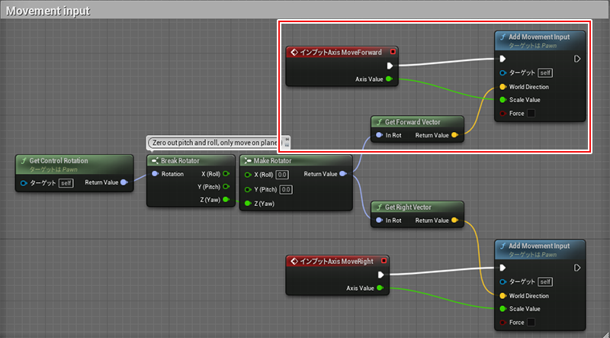
Task: Click In Rot pin on Get Right Vector
Action: click(x=379, y=221)
